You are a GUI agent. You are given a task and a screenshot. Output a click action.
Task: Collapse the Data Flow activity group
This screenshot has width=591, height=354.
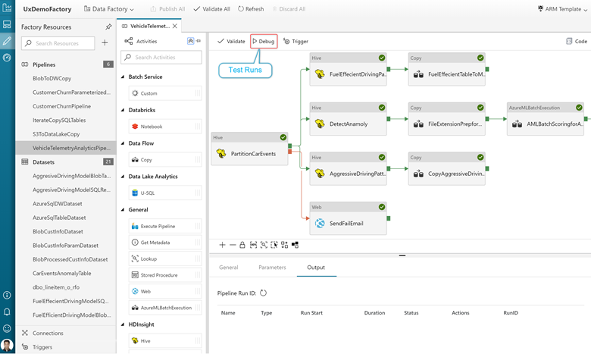123,143
